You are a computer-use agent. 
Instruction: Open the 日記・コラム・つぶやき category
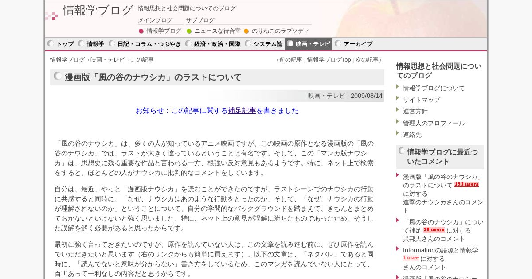(149, 44)
